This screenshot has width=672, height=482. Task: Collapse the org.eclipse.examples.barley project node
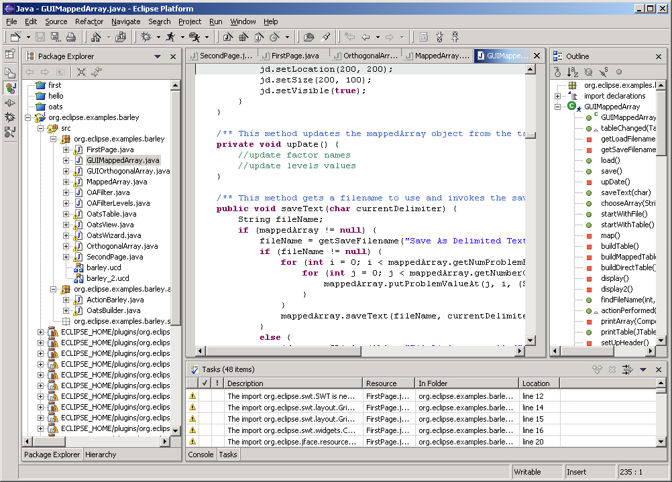pos(29,117)
